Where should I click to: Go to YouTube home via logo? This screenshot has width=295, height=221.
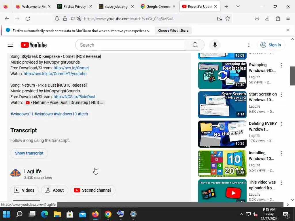34,45
